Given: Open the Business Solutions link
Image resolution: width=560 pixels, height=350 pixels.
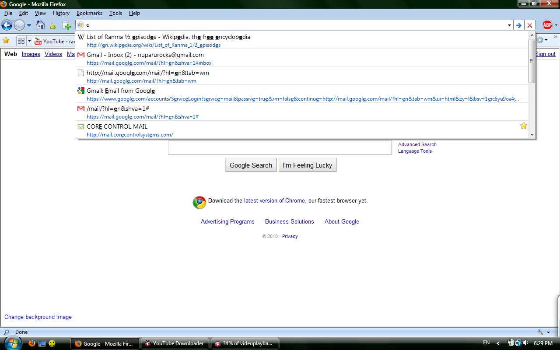Looking at the screenshot, I should pyautogui.click(x=290, y=222).
